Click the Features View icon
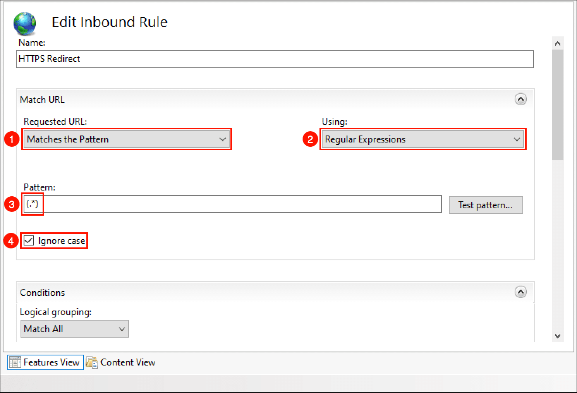The height and width of the screenshot is (393, 577). tap(15, 362)
